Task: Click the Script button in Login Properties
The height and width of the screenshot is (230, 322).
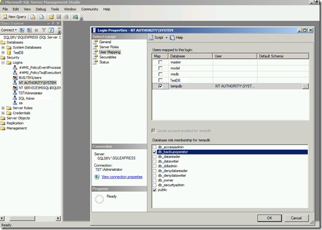Action: (x=156, y=37)
